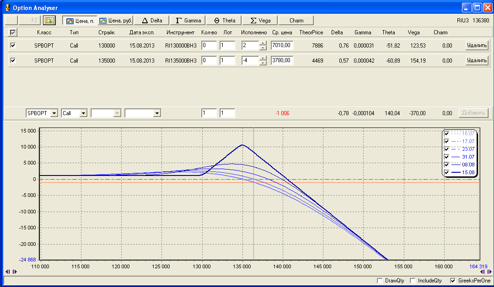Click the 'Страйк' column header

[x=106, y=32]
